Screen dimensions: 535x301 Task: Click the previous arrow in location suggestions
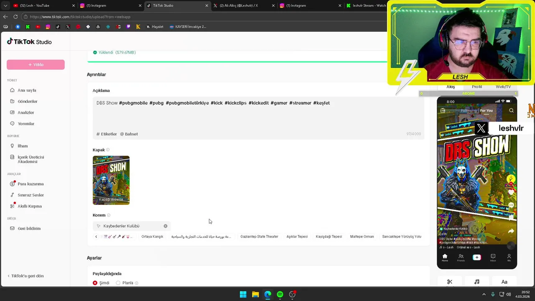[x=96, y=237]
